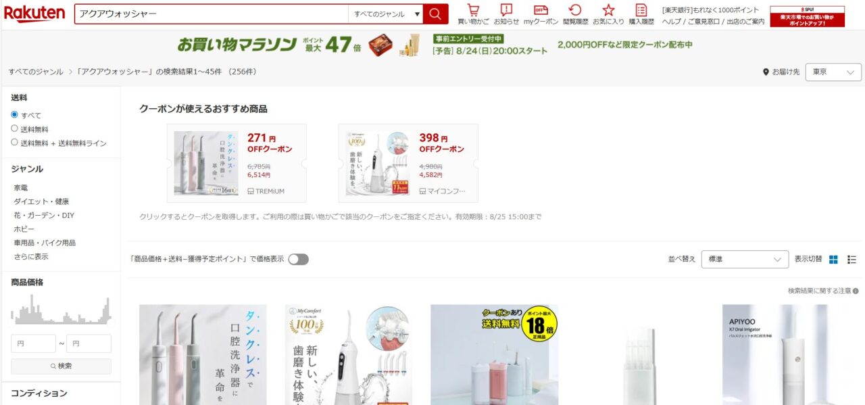Select the ダイエット・健康 genre category
Screen dimensions: 865x405
(x=41, y=201)
